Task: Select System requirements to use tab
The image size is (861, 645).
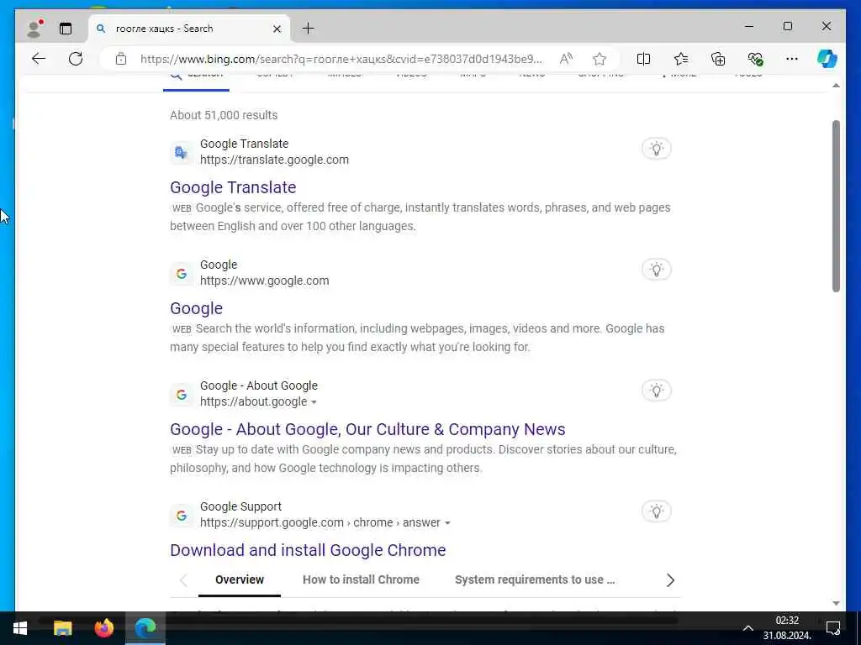Action: point(534,579)
